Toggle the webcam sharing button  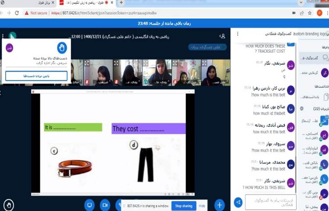click(x=105, y=205)
